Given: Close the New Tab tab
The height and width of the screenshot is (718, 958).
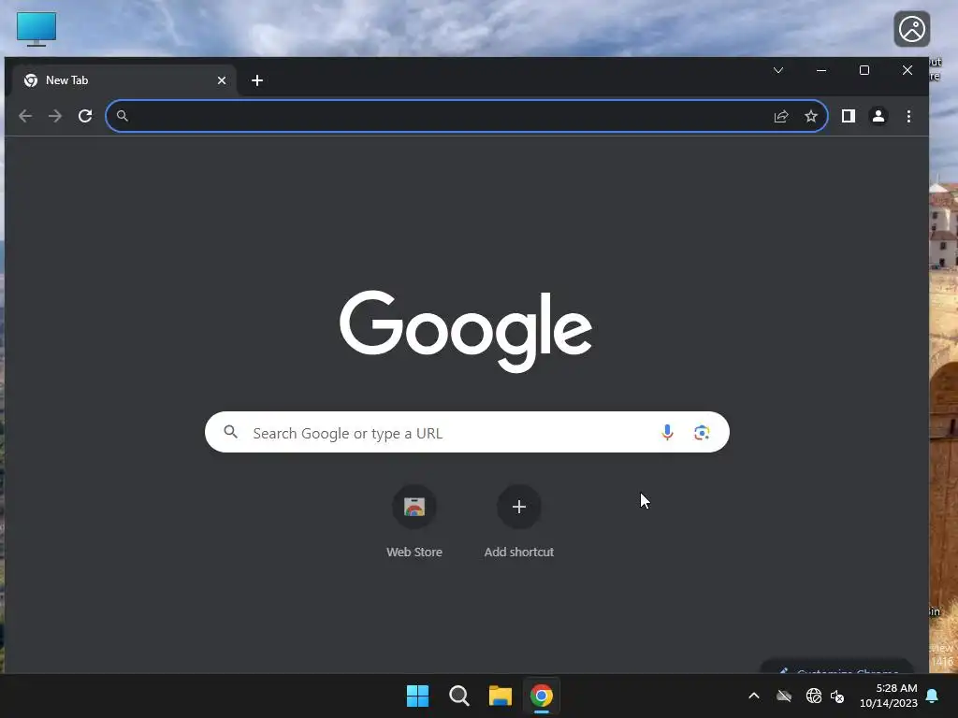Looking at the screenshot, I should click(x=222, y=80).
